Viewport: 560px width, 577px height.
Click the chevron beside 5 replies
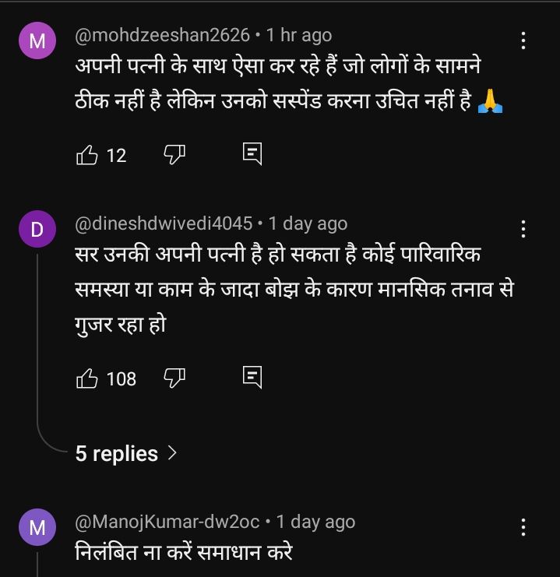[172, 452]
